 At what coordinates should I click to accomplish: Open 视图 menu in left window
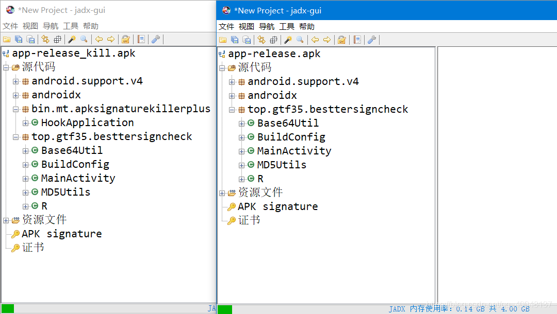point(30,26)
